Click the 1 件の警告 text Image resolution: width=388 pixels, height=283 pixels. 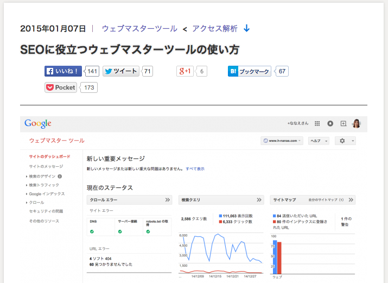pyautogui.click(x=346, y=222)
